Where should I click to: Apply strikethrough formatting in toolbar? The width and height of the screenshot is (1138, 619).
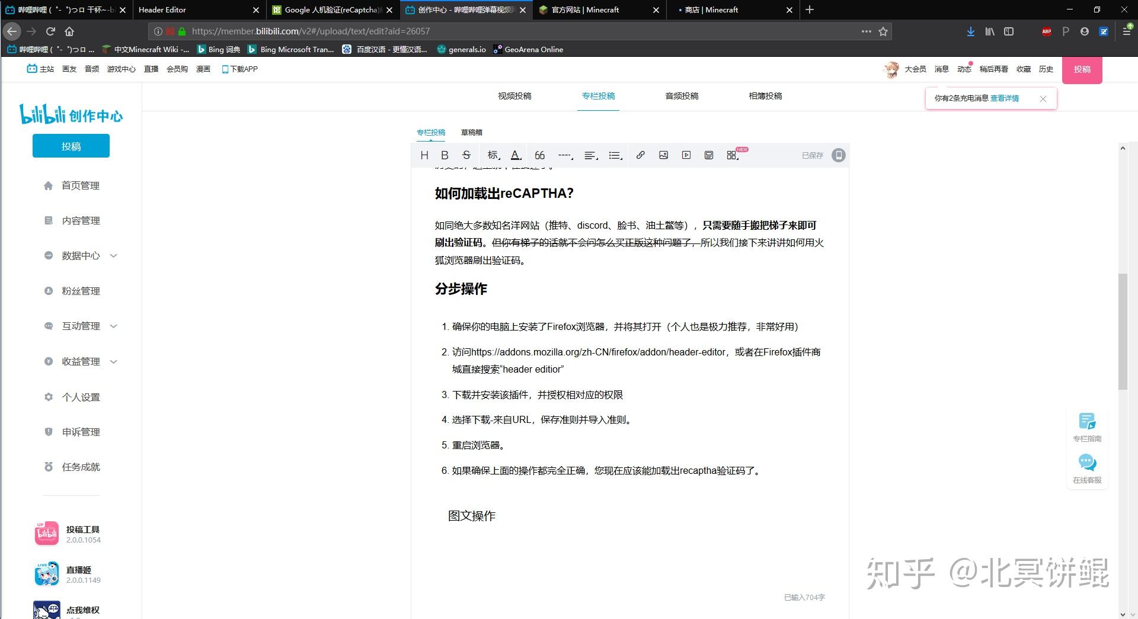[466, 155]
